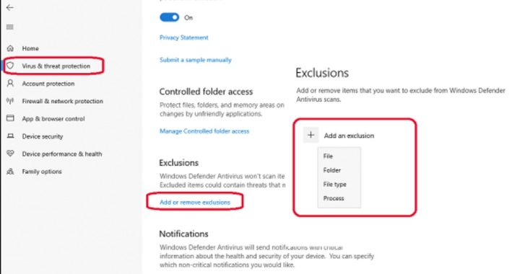
Task: Click the App & browser control window icon
Action: coord(10,118)
